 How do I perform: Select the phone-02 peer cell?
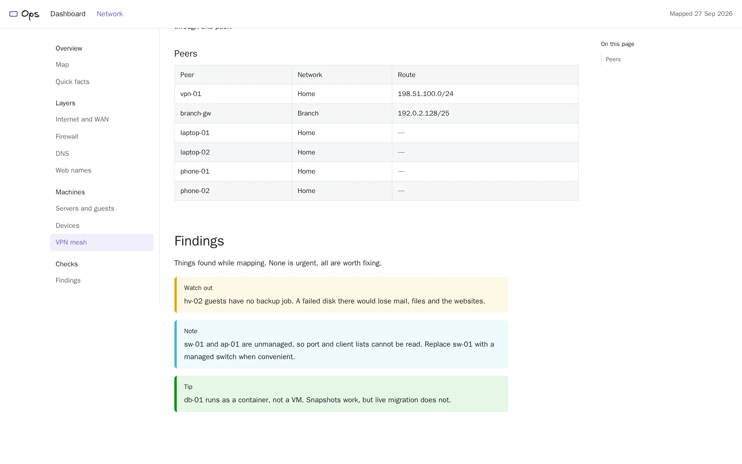tap(233, 191)
